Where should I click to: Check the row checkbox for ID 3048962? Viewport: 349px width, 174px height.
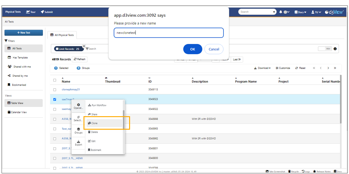(x=55, y=139)
